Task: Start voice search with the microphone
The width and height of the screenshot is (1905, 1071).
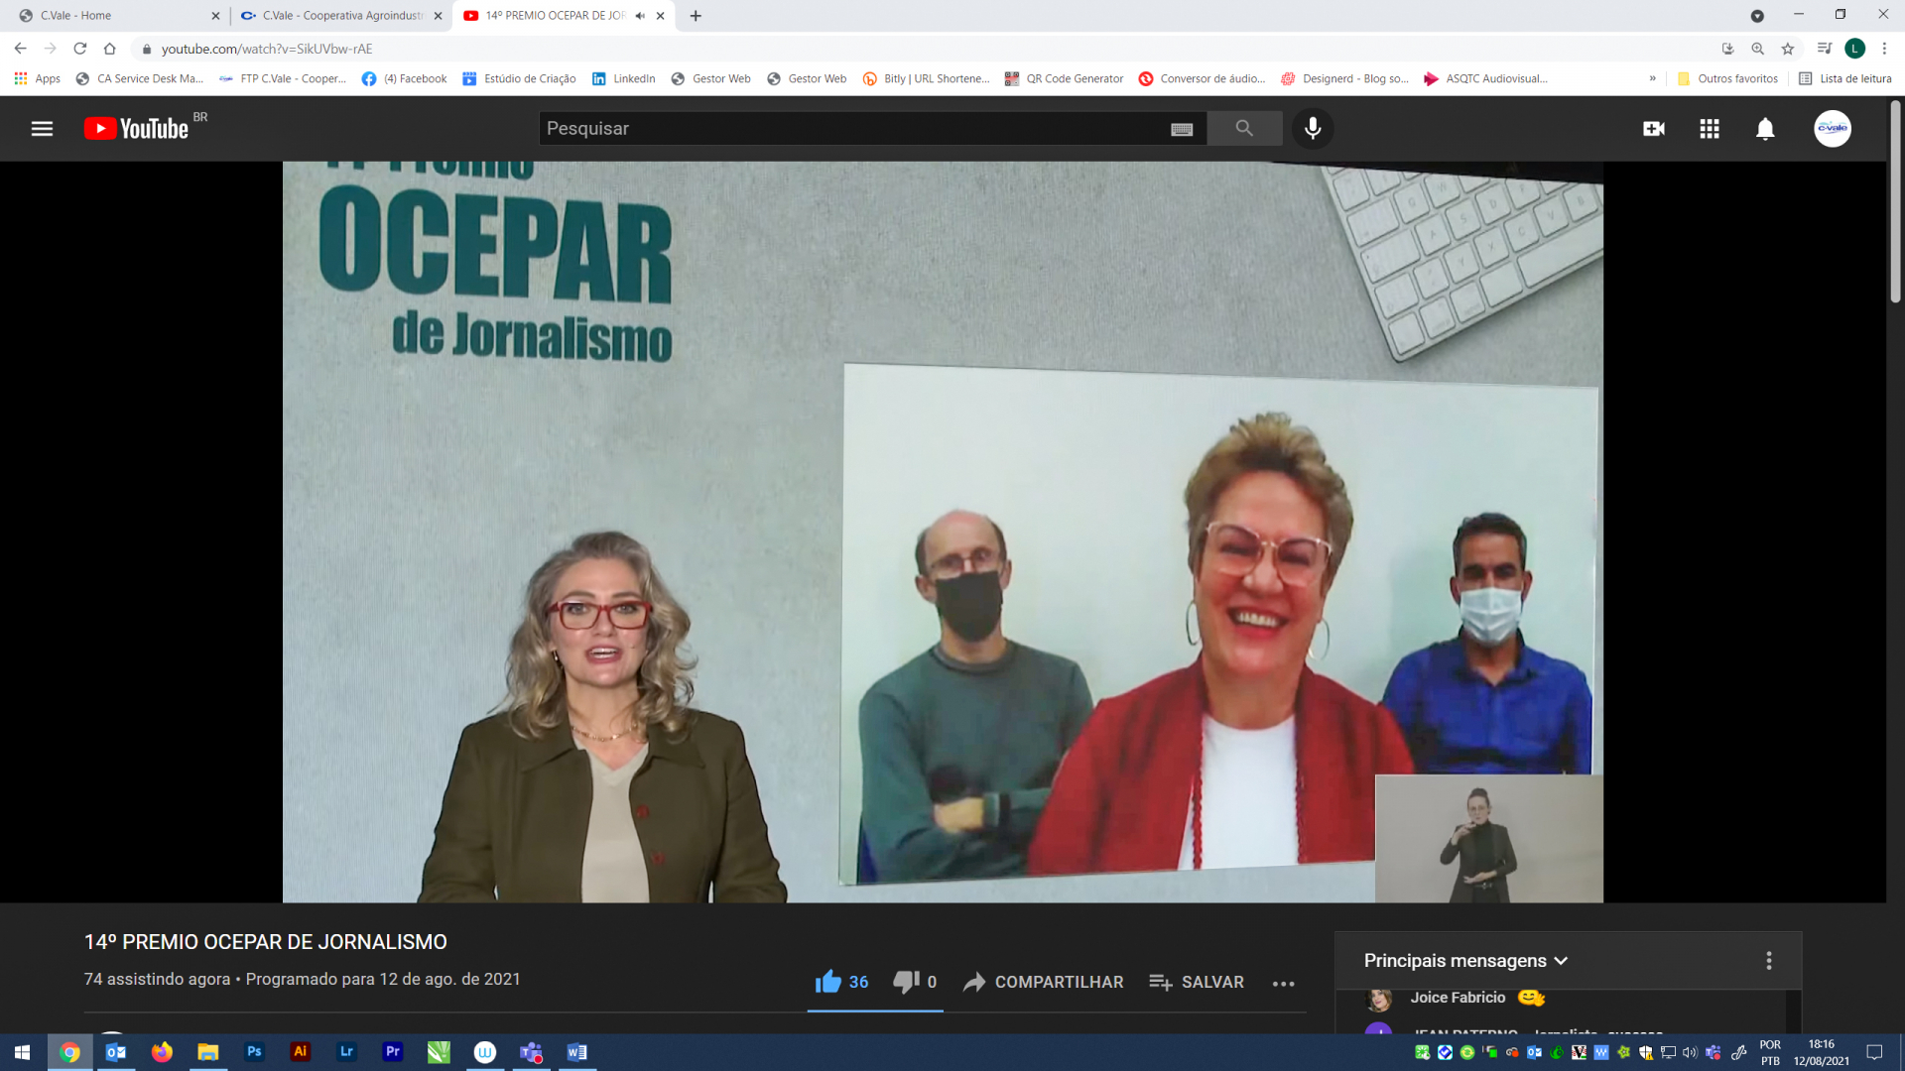Action: [x=1313, y=128]
